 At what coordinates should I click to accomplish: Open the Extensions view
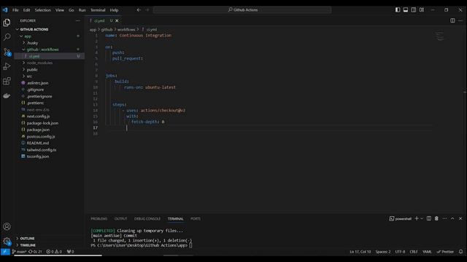(7, 81)
